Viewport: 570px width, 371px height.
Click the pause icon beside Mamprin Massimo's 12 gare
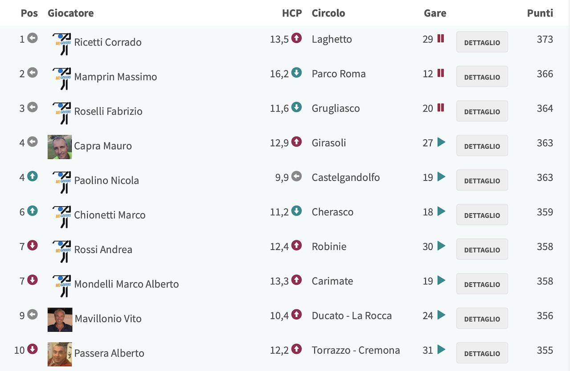point(441,73)
